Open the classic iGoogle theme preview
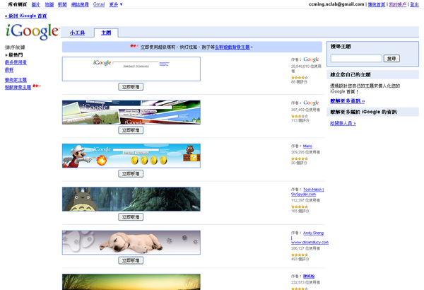The image size is (424, 290). [131, 69]
